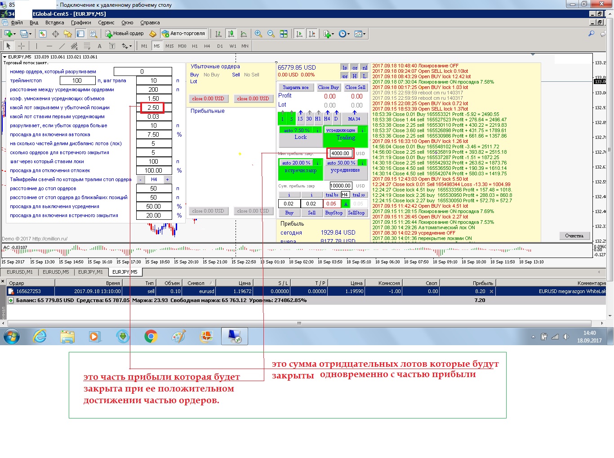Open the new chart dropdown arrow
The image size is (614, 458).
click(14, 34)
